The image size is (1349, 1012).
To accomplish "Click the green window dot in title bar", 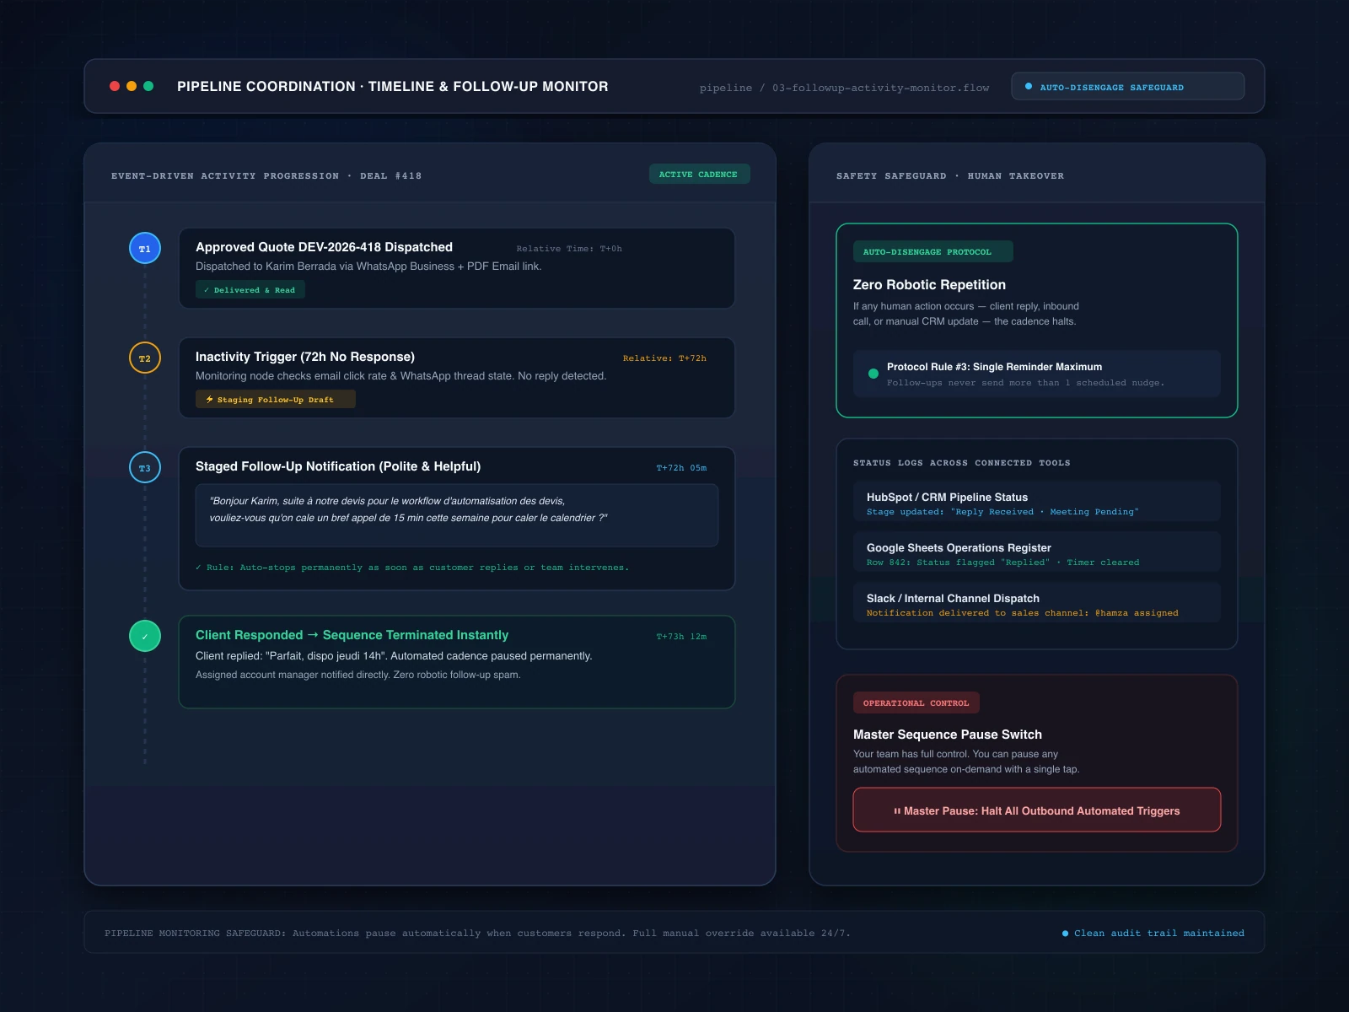I will 148,86.
